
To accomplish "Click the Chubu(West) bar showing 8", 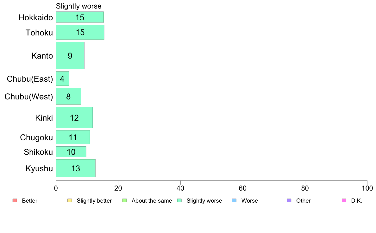I will pos(68,96).
